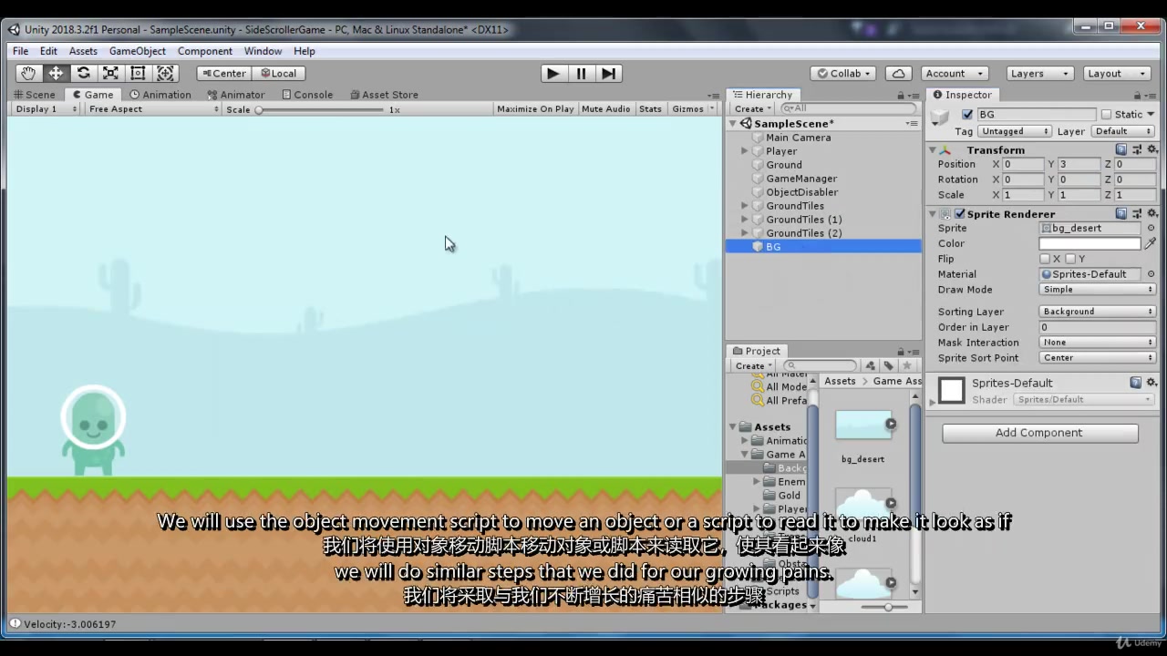Open the Sorting Layer dropdown
Viewport: 1167px width, 656px height.
[1096, 311]
